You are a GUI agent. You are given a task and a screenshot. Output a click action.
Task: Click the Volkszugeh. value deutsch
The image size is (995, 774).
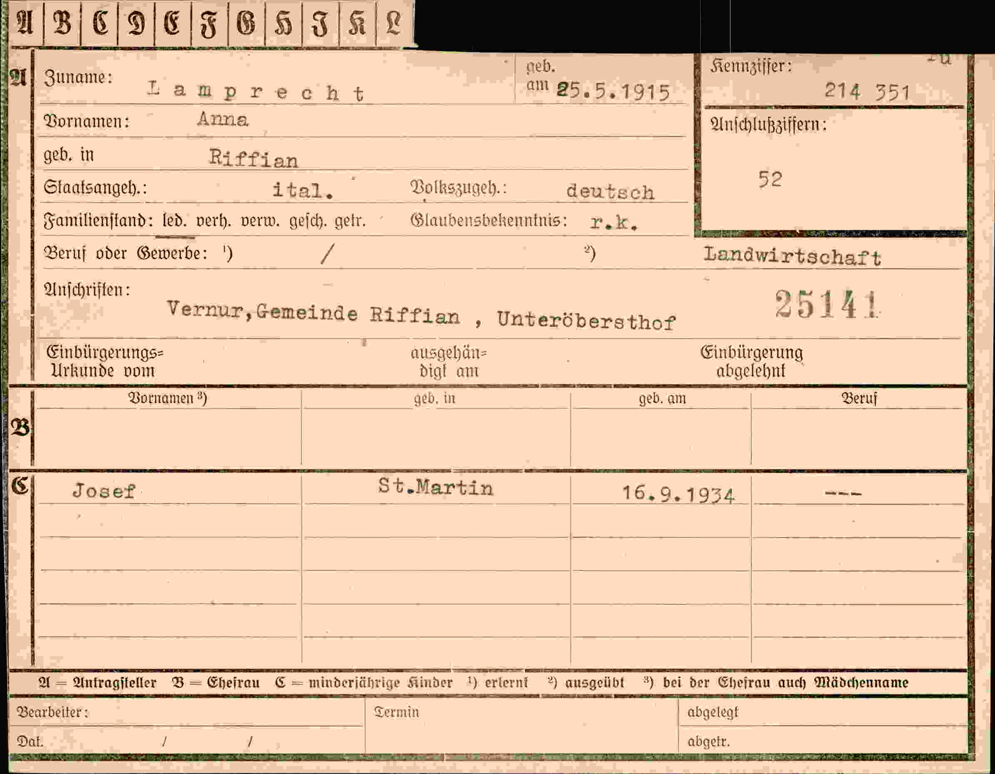click(x=610, y=192)
